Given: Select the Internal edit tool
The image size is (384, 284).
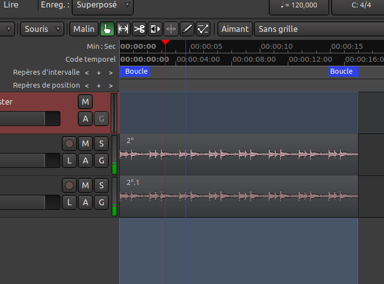Looking at the screenshot, I should [202, 29].
